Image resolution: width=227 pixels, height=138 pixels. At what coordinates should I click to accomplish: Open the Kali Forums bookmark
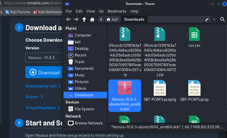[x=18, y=12]
